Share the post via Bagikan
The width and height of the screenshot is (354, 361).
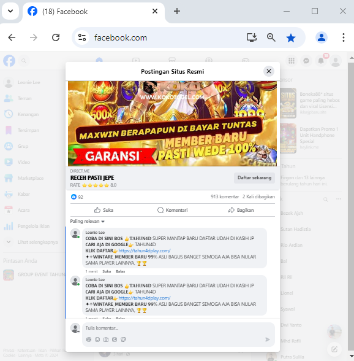(241, 210)
